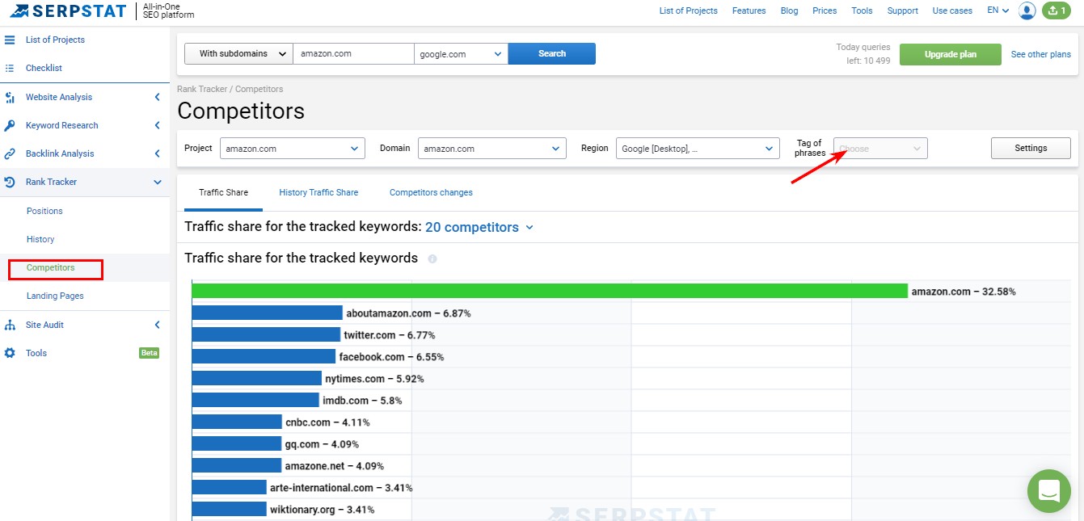Click the Site Audit hierarchy icon
Viewport: 1084px width, 521px height.
tap(10, 325)
